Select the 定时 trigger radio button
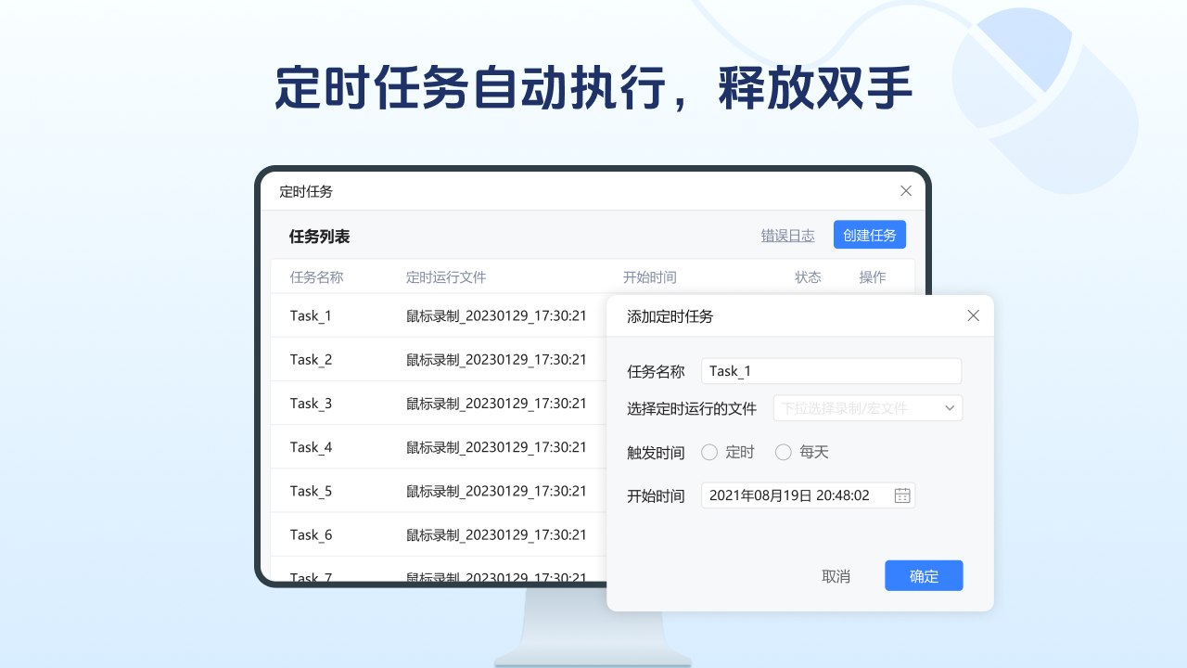 coord(711,452)
